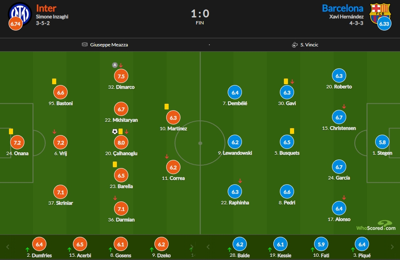Click the stadium icon beside Giuseppe Meazza
The image size is (400, 260).
[85, 45]
